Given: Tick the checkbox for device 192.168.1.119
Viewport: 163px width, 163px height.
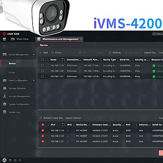Looking at the screenshot, I should pyautogui.click(x=42, y=66).
